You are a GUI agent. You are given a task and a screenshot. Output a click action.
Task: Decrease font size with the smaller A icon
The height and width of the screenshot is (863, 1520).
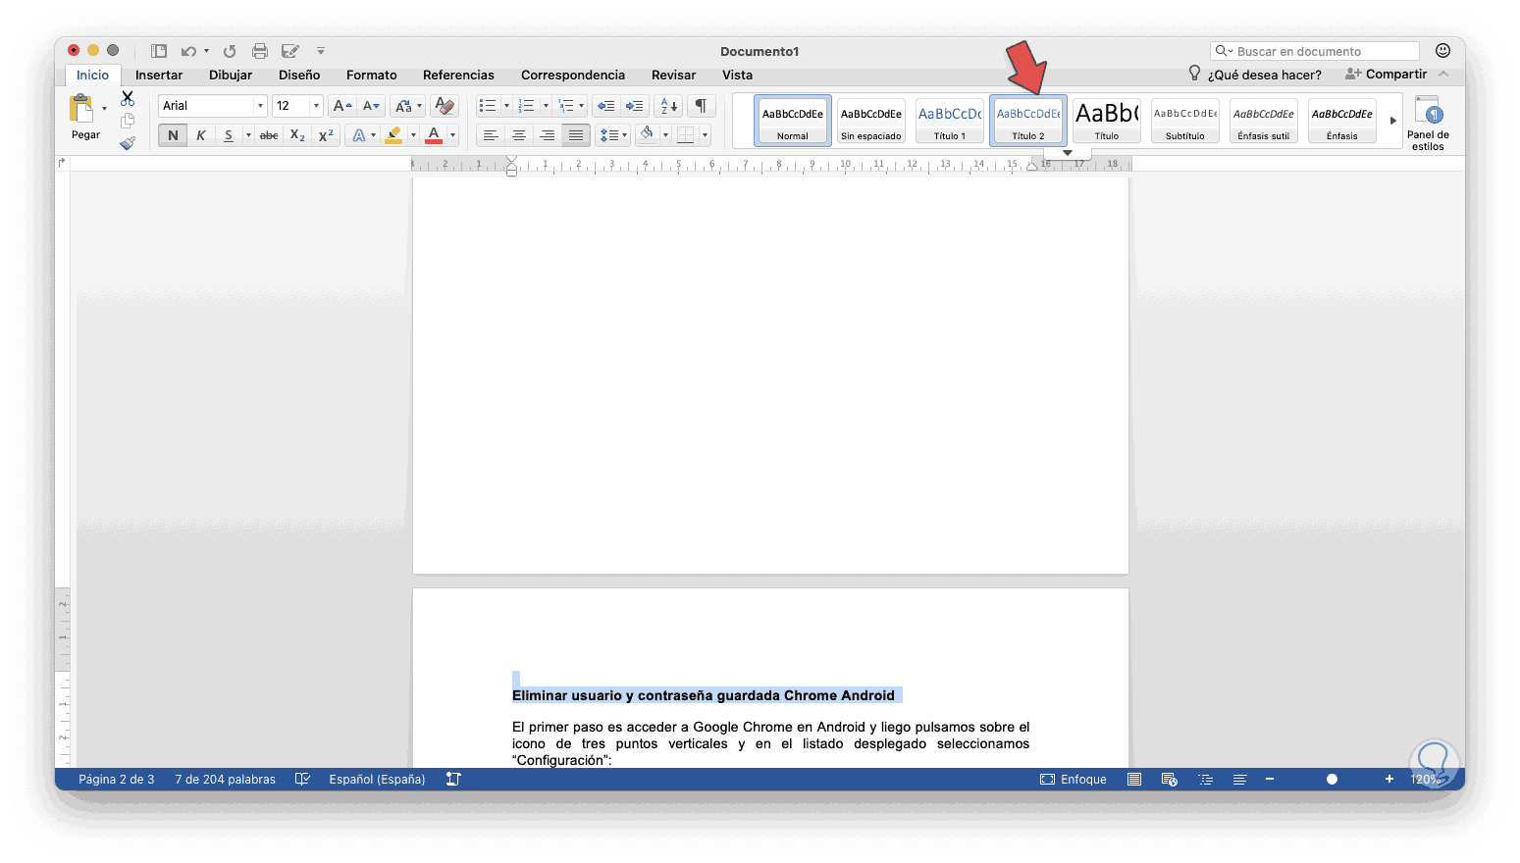(371, 106)
